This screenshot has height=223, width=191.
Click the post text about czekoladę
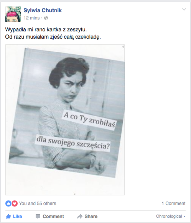point(53,37)
